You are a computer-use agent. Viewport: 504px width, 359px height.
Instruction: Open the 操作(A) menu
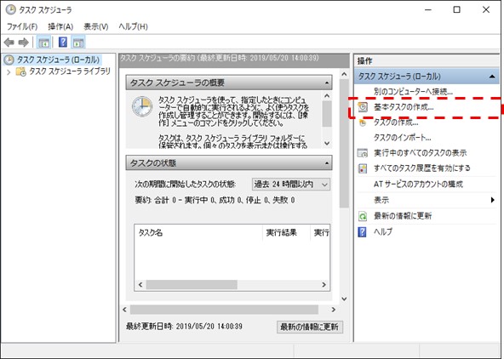pyautogui.click(x=60, y=26)
